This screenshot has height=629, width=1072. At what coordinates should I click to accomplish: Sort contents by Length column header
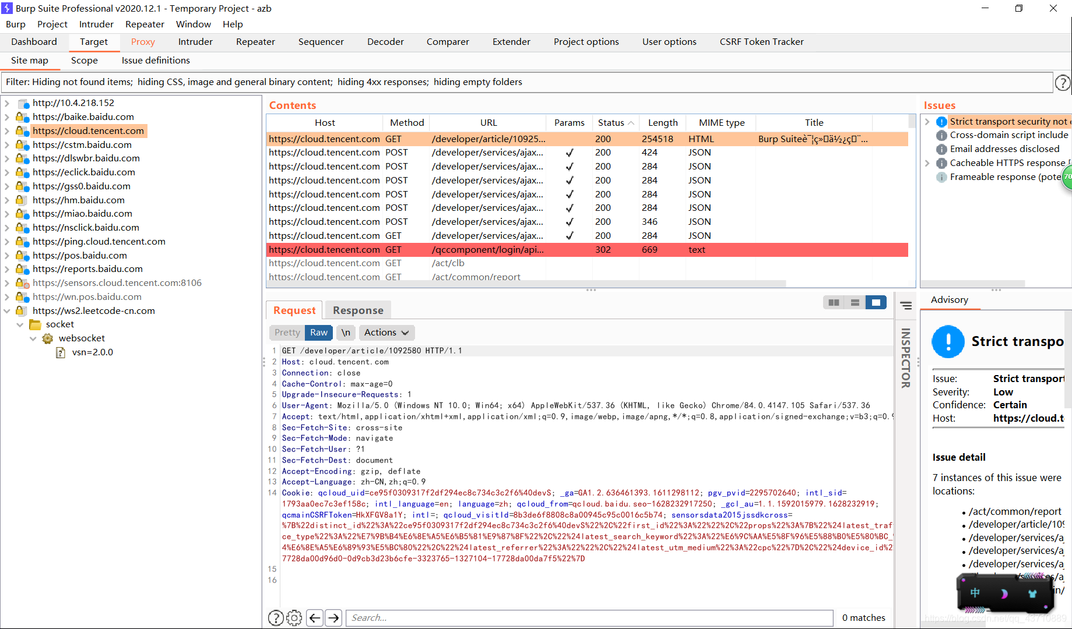tap(663, 123)
